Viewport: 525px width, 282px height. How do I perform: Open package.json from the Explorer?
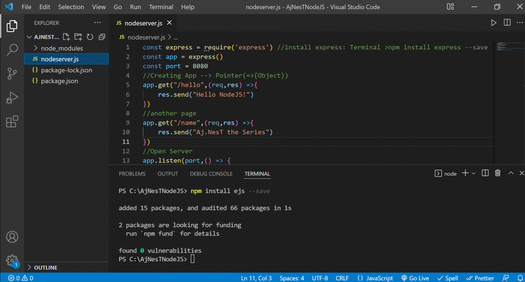click(59, 81)
